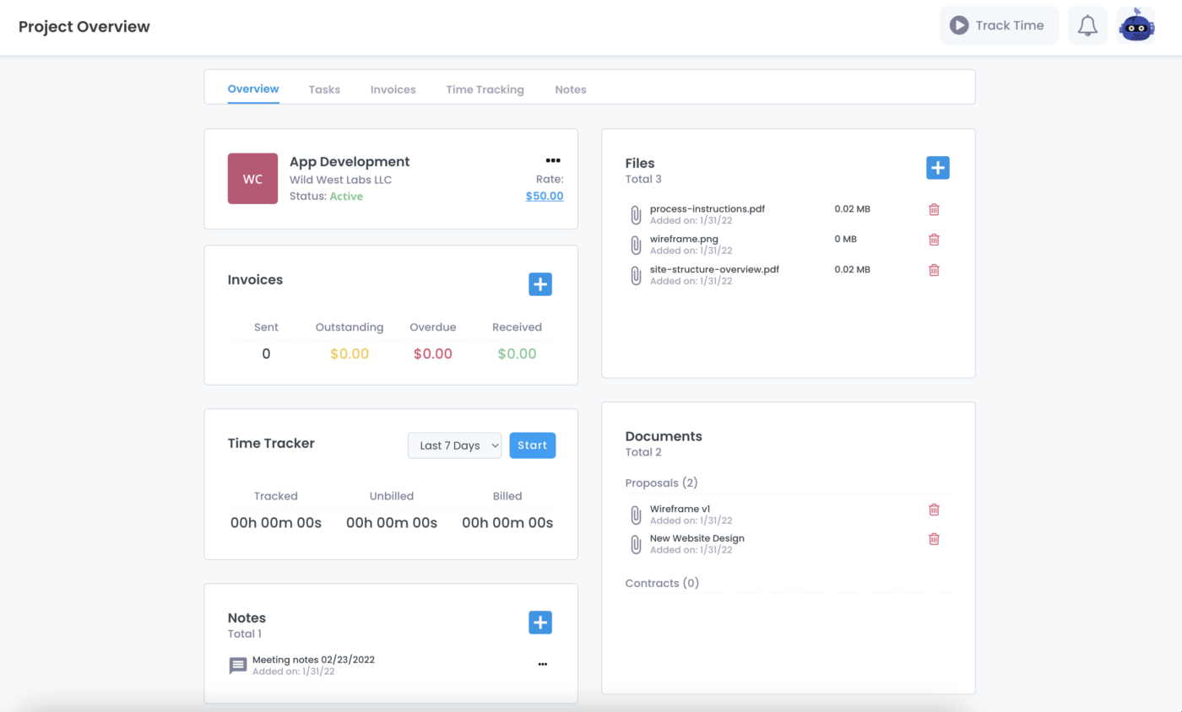Delete process-instructions.pdf using trash icon

click(934, 209)
